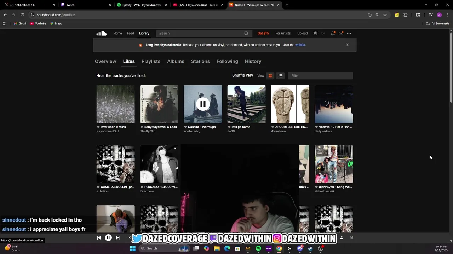Viewport: 453px width, 254px height.
Task: Open the Chrome extensions puzzle icon
Action: click(406, 15)
